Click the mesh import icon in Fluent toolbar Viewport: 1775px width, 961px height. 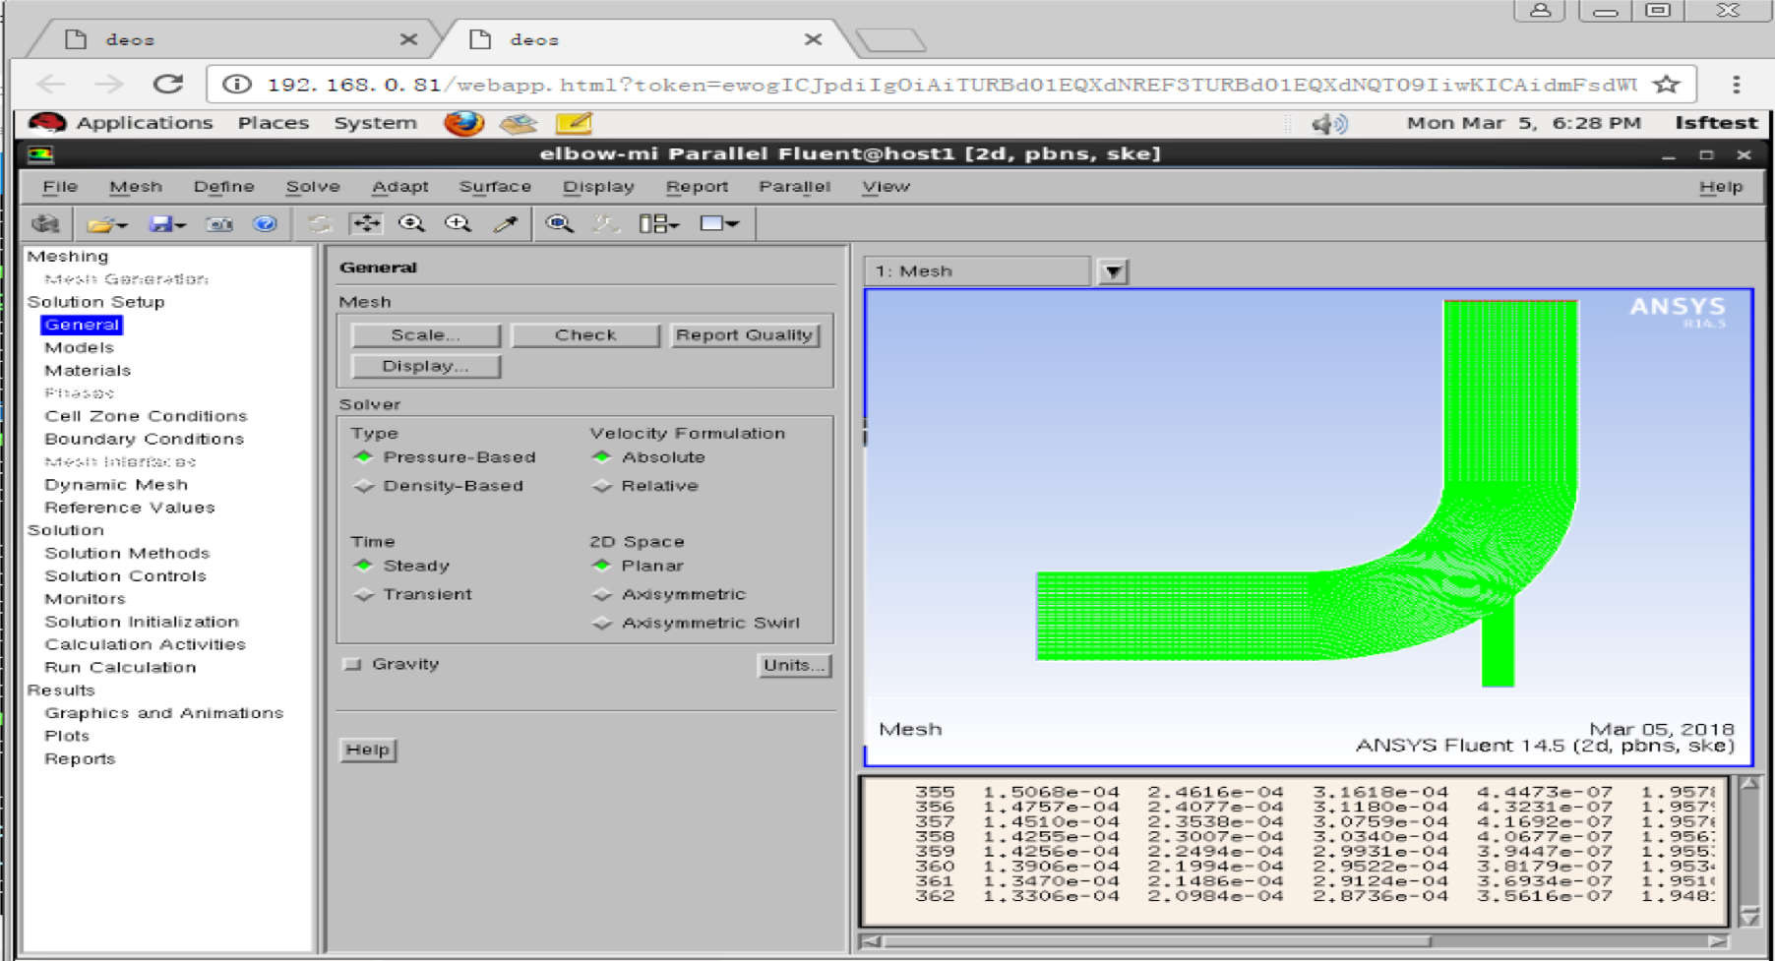coord(45,224)
